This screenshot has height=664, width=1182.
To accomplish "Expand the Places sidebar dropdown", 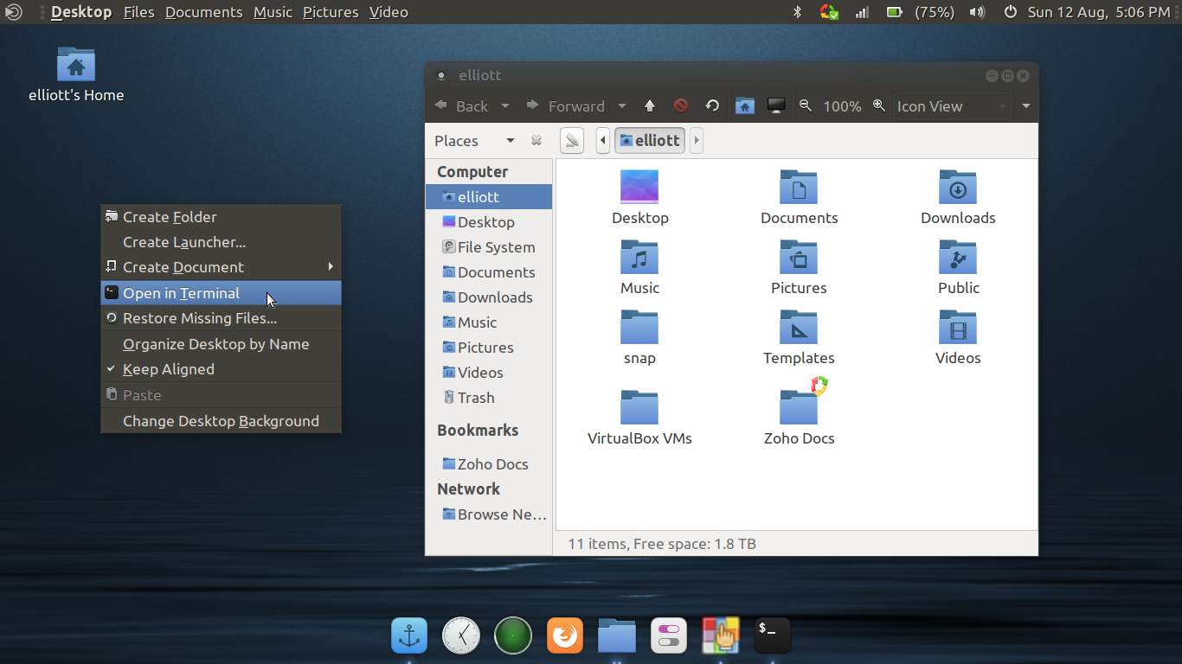I will 511,141.
